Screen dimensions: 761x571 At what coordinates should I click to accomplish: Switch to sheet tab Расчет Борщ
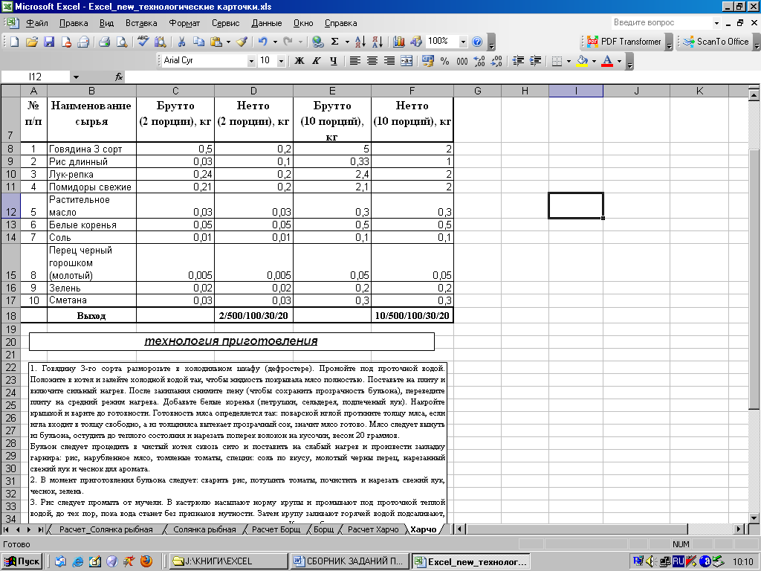click(x=276, y=529)
